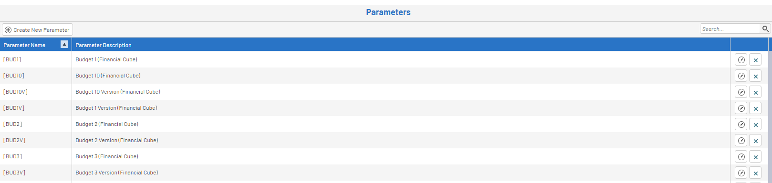Edit the [BUD10] parameter
The height and width of the screenshot is (183, 772).
[741, 76]
